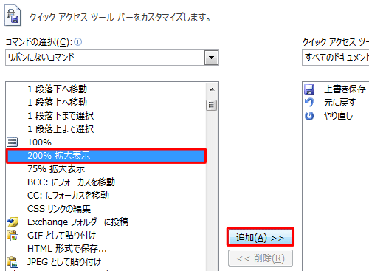Click the JPEG として貼り付け clipboard icon
Screen dimensions: 369x271
tap(13, 262)
